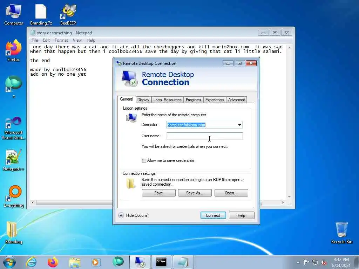
Task: Switch to the Local Resources tab
Action: 167,100
